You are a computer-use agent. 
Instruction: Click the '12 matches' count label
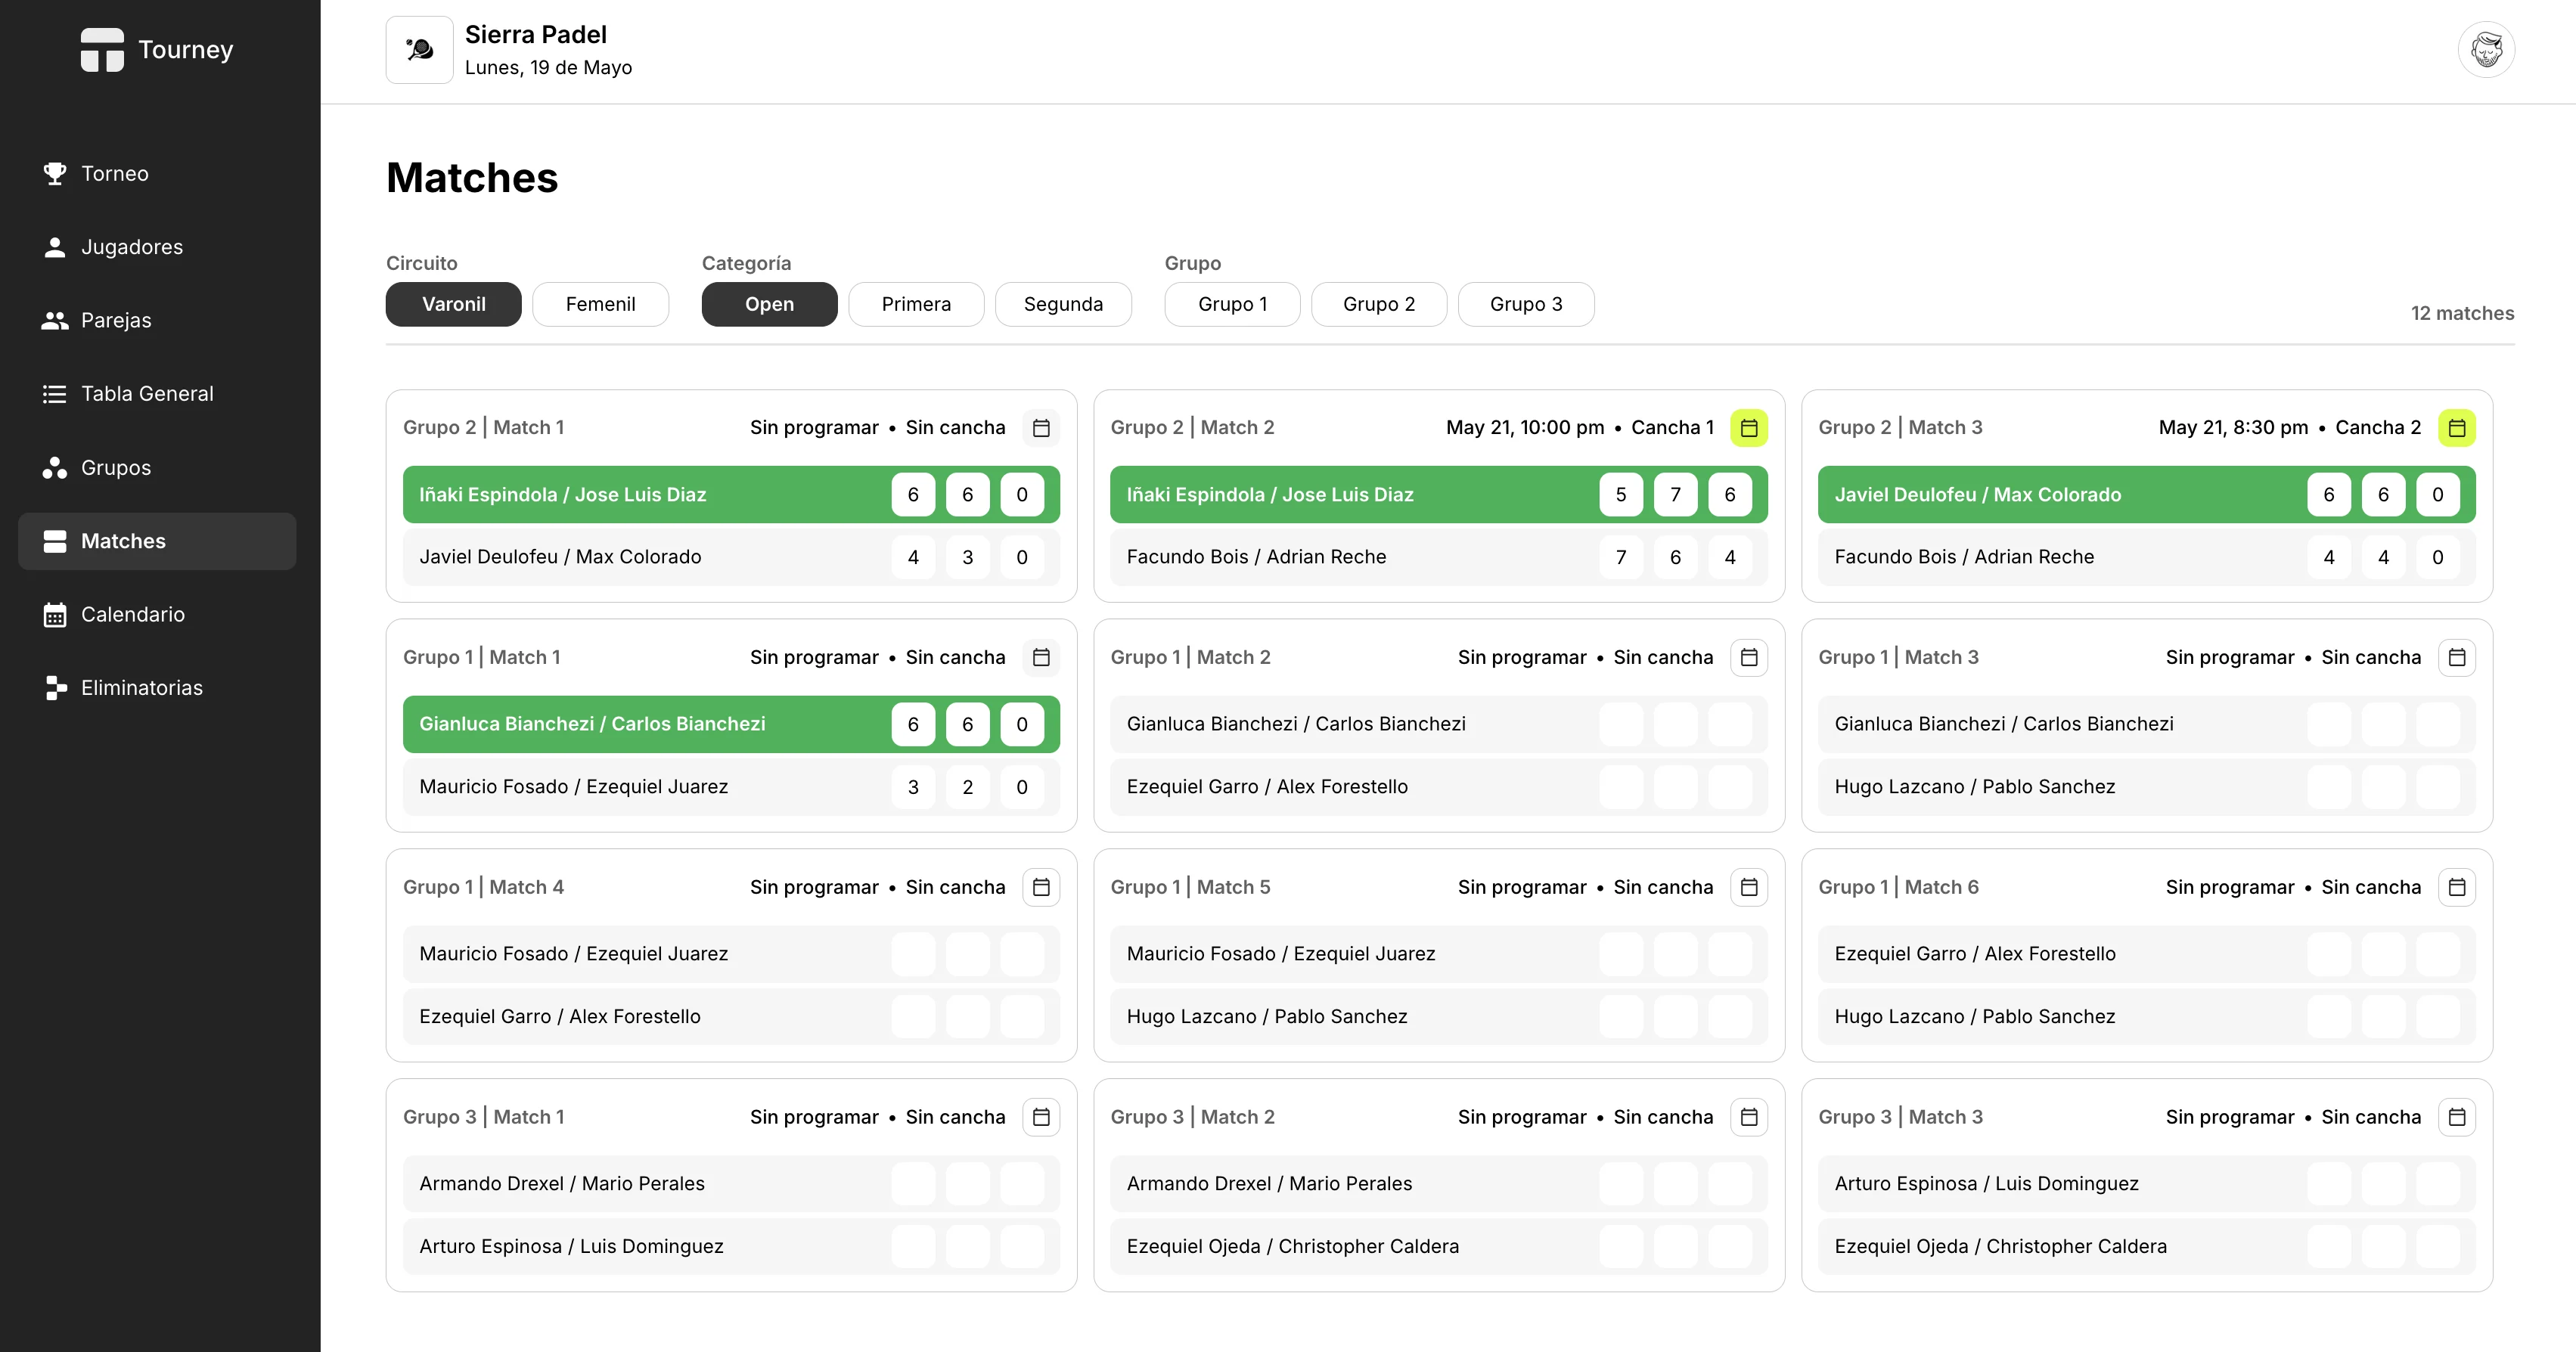(x=2462, y=313)
